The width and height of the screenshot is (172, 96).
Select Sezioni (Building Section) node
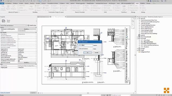(x=147, y=27)
